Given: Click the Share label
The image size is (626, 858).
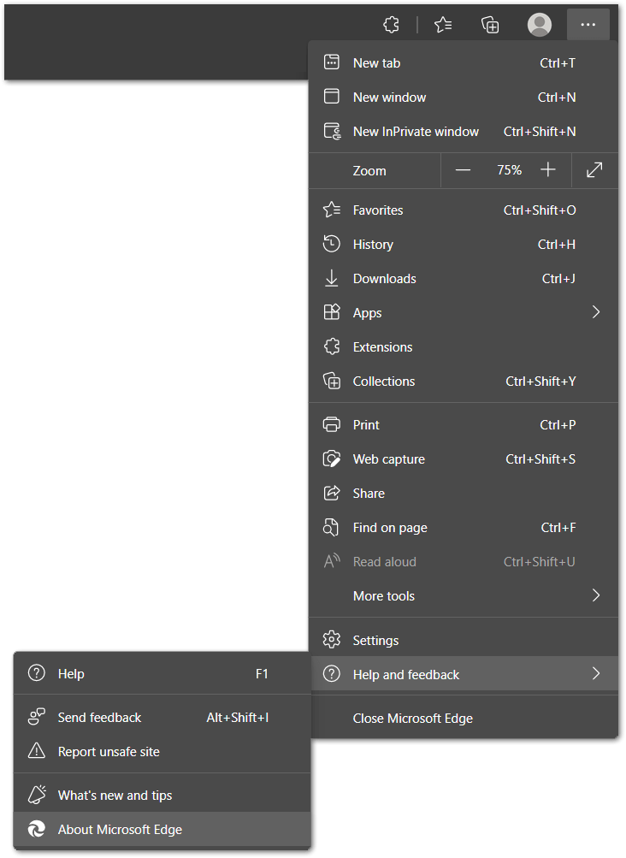Looking at the screenshot, I should [369, 494].
